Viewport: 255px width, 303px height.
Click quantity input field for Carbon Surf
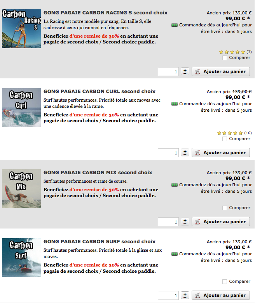[168, 295]
